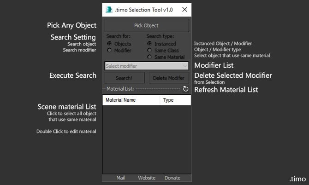Set search type to Instanced
Viewport: 309px width, 185px height.
tap(150, 44)
